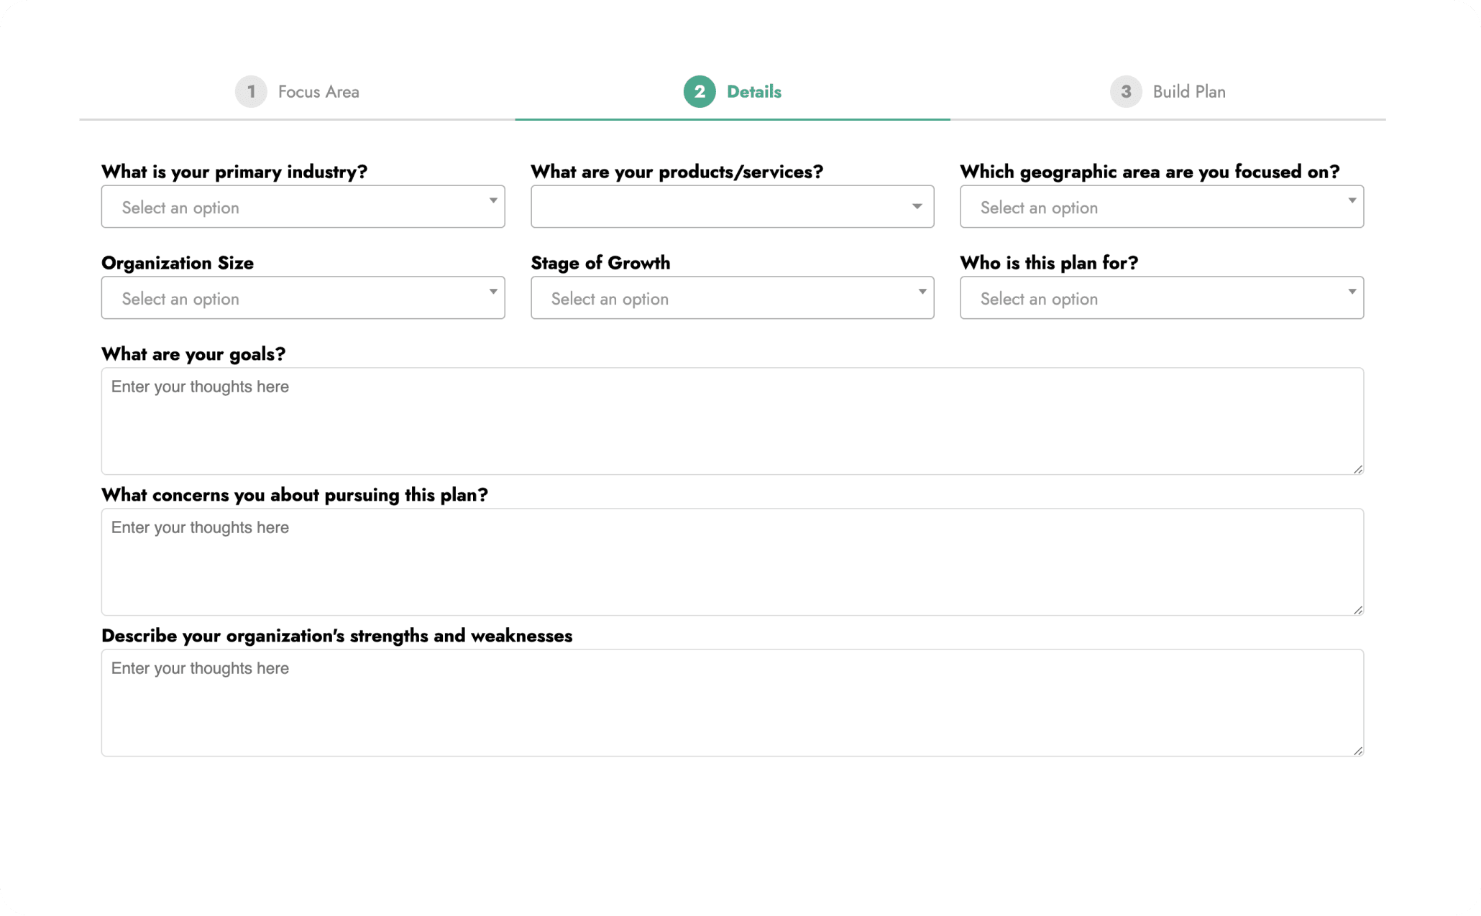This screenshot has height=916, width=1481.
Task: Open the primary industry select box
Action: 302,207
